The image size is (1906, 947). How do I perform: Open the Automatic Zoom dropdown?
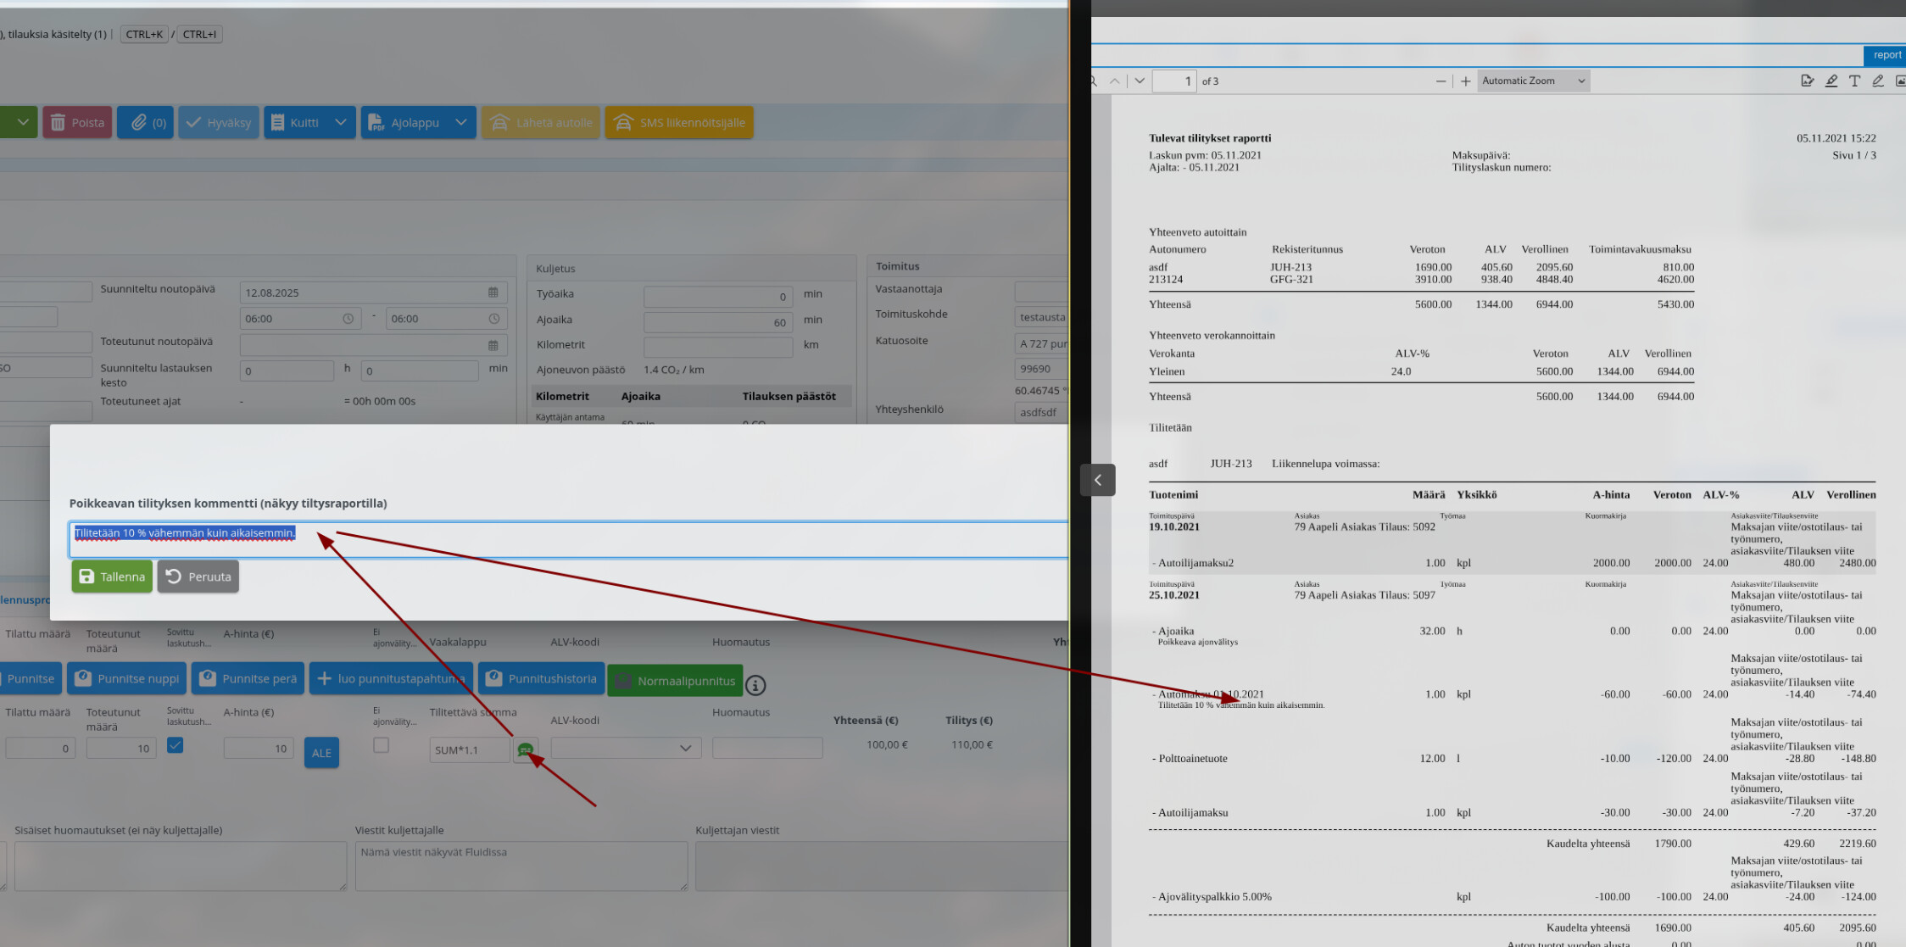[1533, 81]
